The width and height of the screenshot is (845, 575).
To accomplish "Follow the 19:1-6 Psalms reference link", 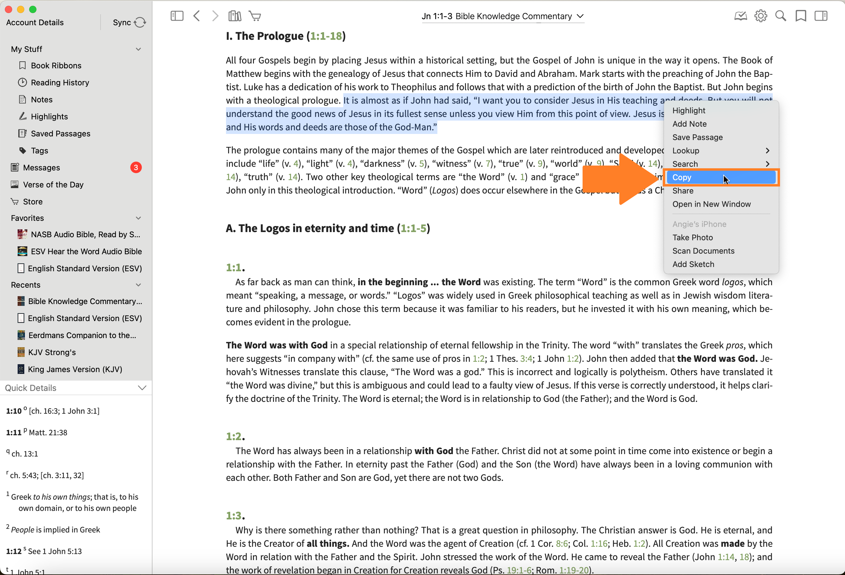I will coord(519,570).
